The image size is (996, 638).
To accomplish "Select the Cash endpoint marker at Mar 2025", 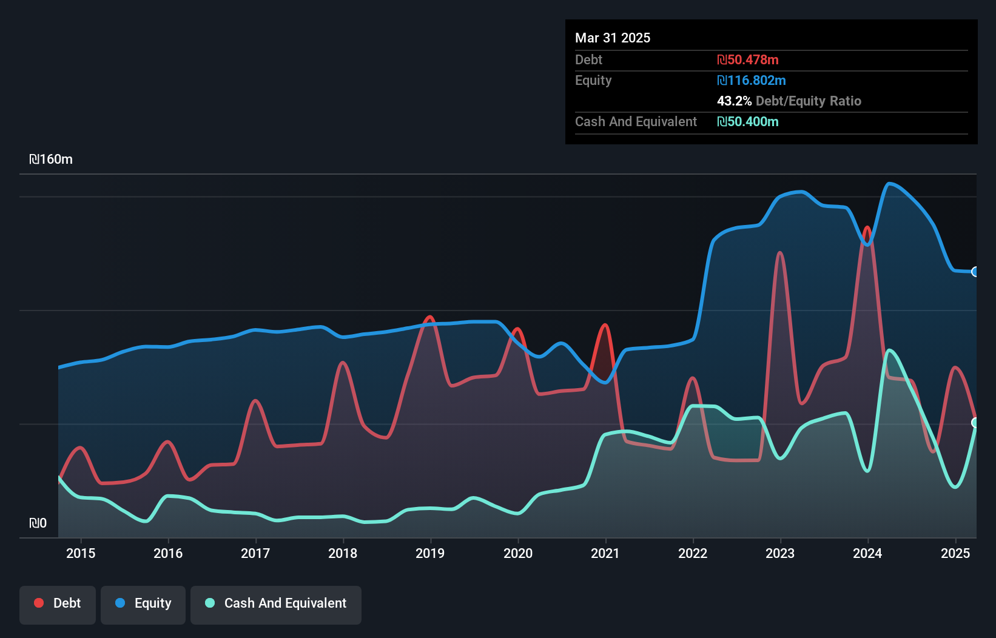I will tap(975, 423).
